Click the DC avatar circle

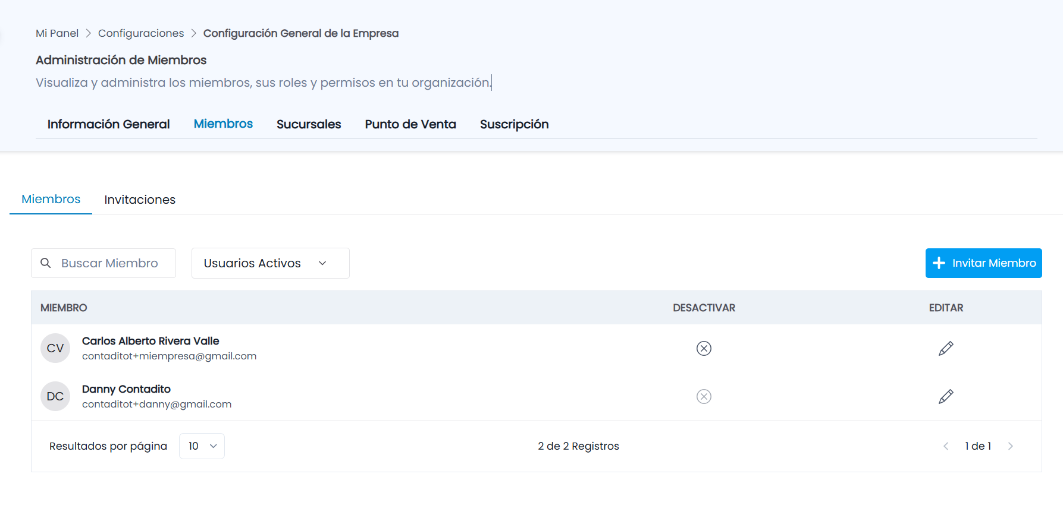(x=55, y=396)
